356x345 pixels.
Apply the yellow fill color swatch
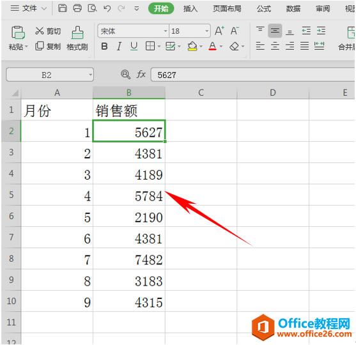(192, 47)
